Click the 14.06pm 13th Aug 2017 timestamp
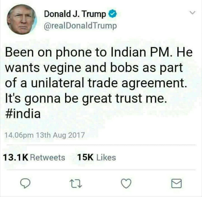The image size is (202, 197). click(x=44, y=135)
